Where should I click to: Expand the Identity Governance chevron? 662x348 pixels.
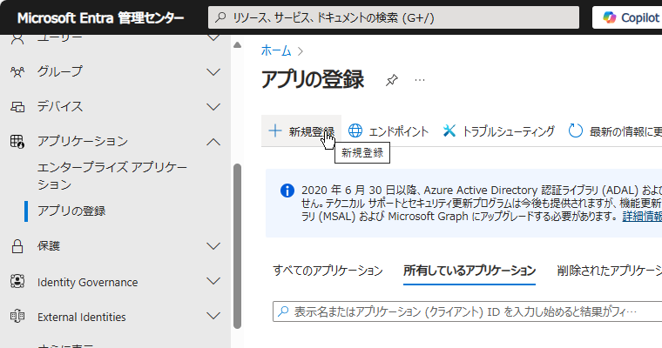click(x=213, y=281)
